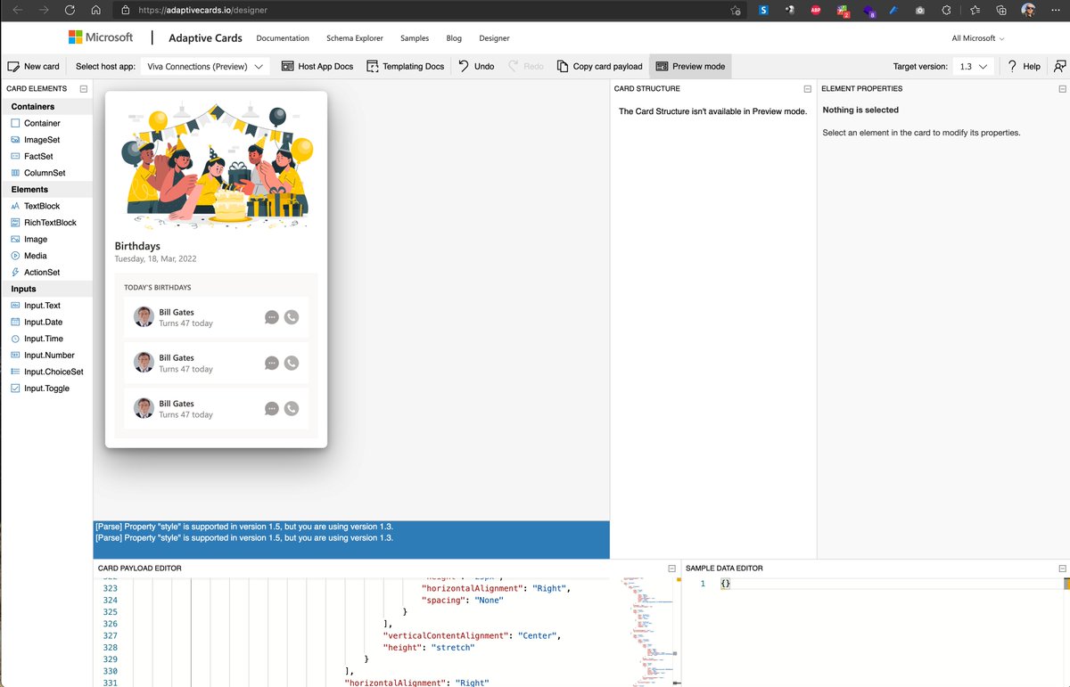
Task: Open the Schema Explorer page
Action: point(355,38)
